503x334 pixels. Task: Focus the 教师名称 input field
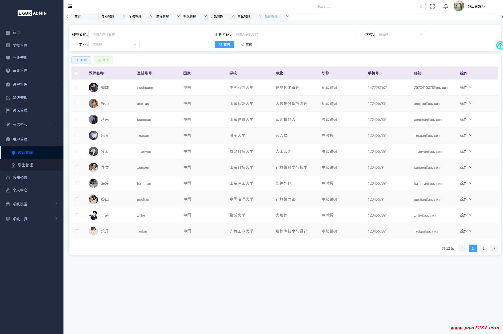pyautogui.click(x=150, y=34)
